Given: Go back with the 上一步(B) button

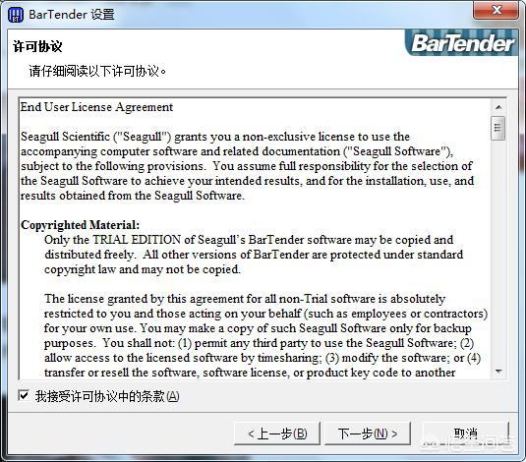Looking at the screenshot, I should tap(277, 433).
